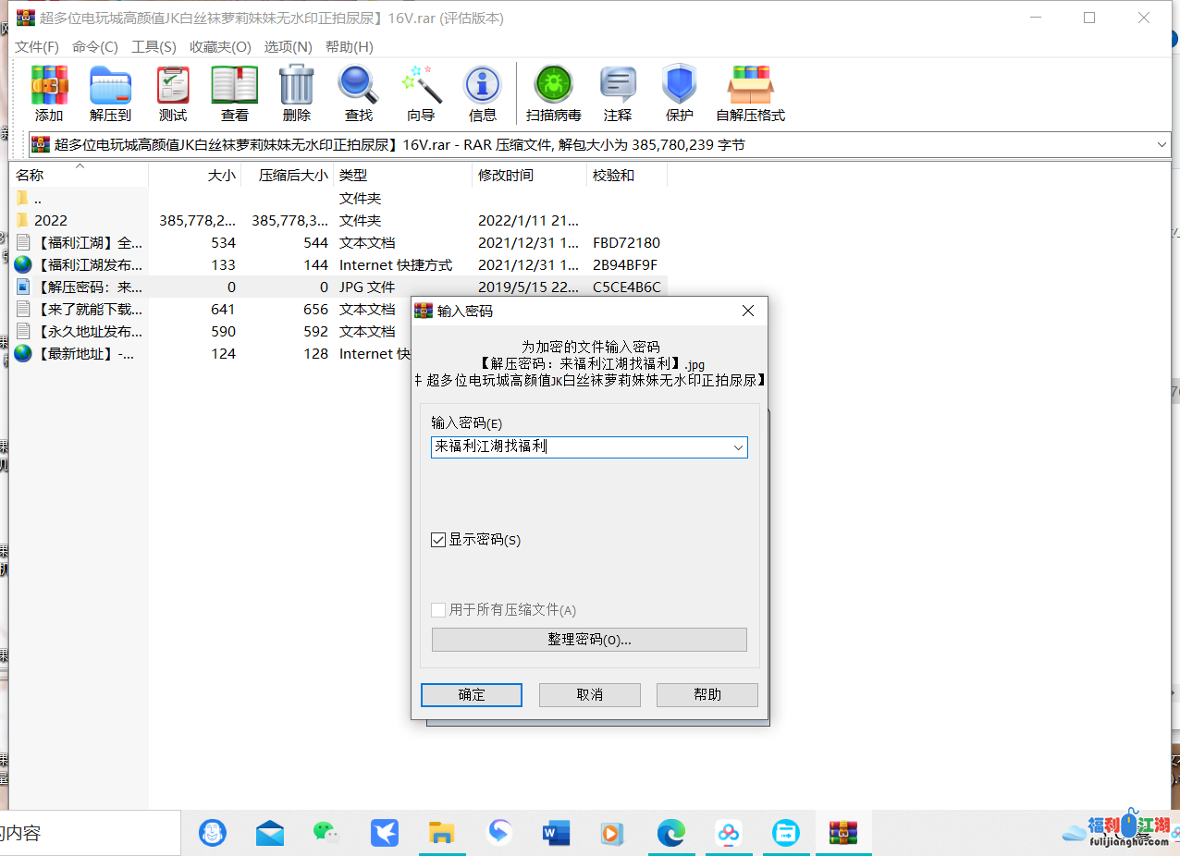Open the 注释 (Comment) tool
Image resolution: width=1180 pixels, height=856 pixels.
point(617,92)
